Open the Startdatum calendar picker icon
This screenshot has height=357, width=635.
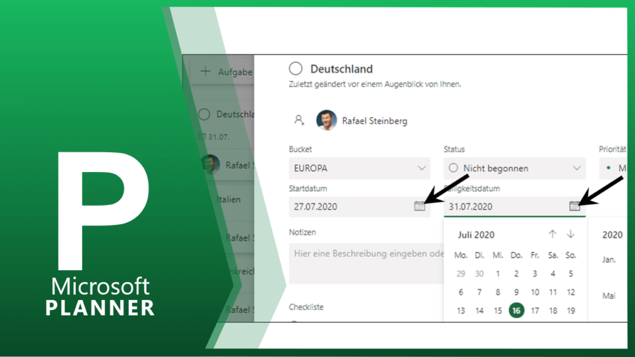(x=419, y=206)
